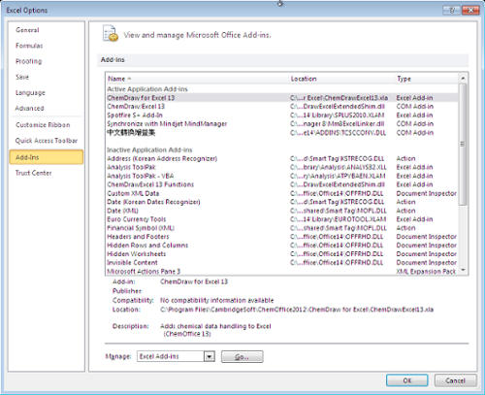485x395 pixels.
Task: Select the Invisible Content row
Action: (282, 263)
